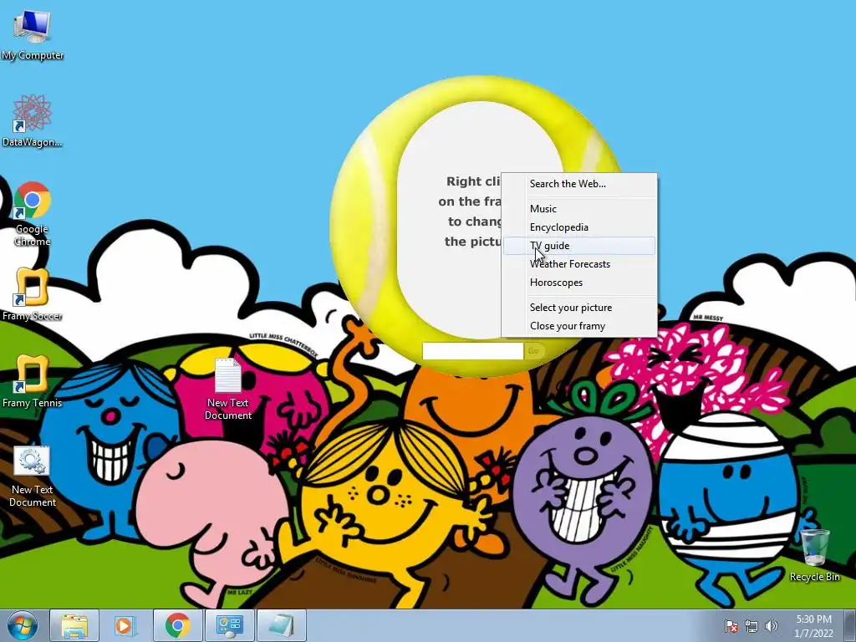Image resolution: width=856 pixels, height=642 pixels.
Task: Switch to the Framy taskbar window
Action: pyautogui.click(x=281, y=625)
